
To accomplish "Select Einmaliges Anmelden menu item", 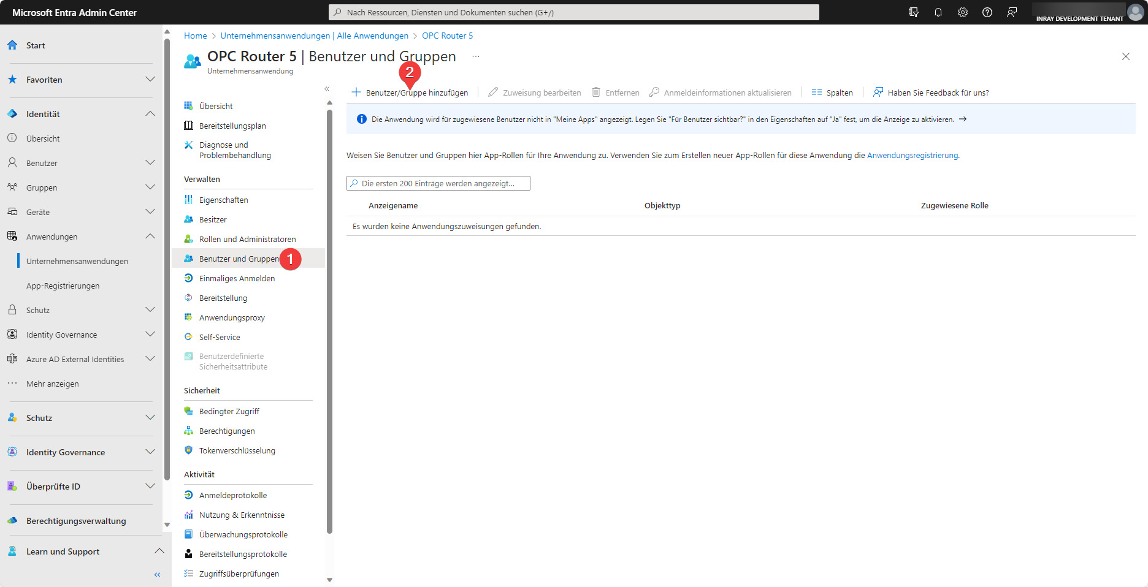I will tap(237, 279).
